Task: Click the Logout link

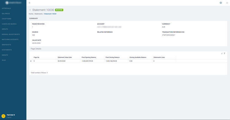Action: (x=9, y=117)
